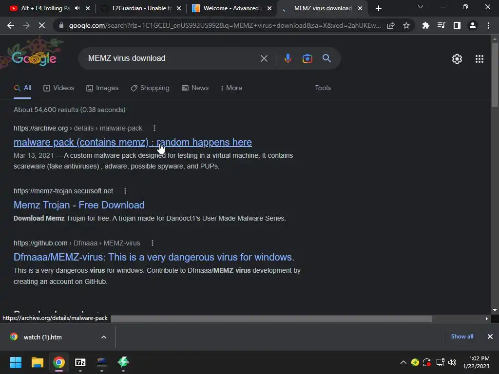Click the scroll-right arrow of horizontal scrollbar
The width and height of the screenshot is (499, 374).
pyautogui.click(x=487, y=318)
